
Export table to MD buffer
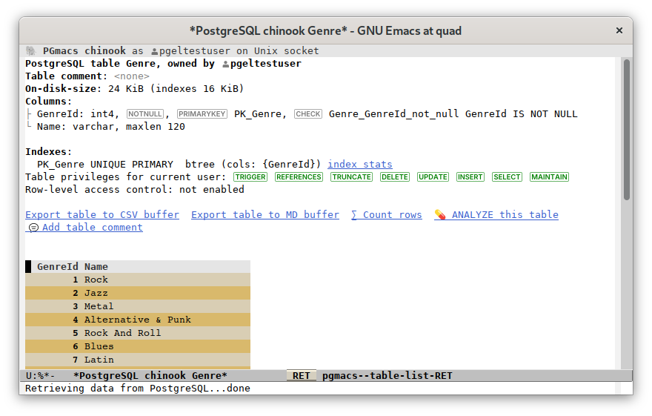[265, 214]
